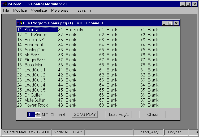Open the Visualizza menu
Image resolution: width=199 pixels, height=137 pixels.
(x=39, y=11)
